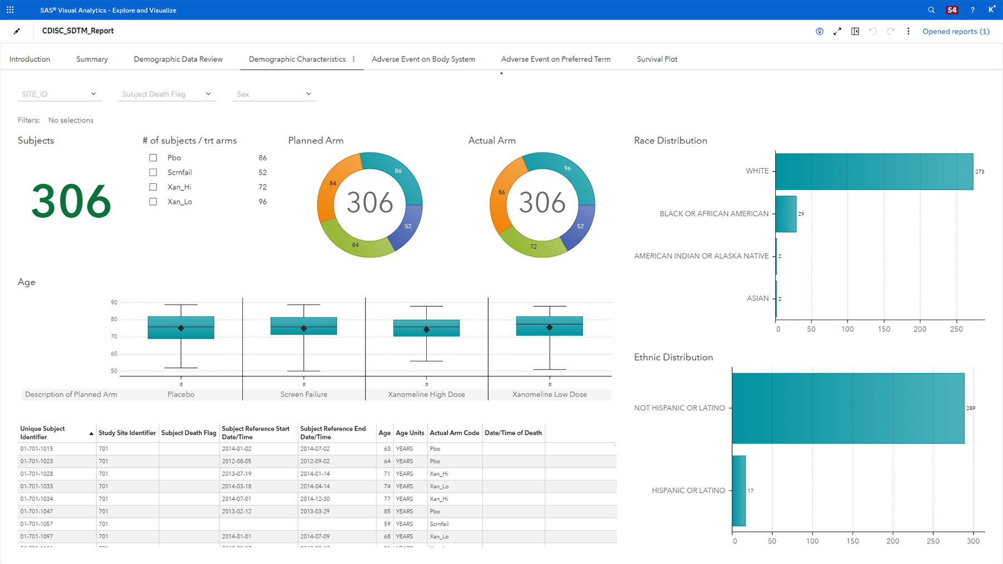
Task: Switch to the Survival Plot tab
Action: tap(657, 58)
